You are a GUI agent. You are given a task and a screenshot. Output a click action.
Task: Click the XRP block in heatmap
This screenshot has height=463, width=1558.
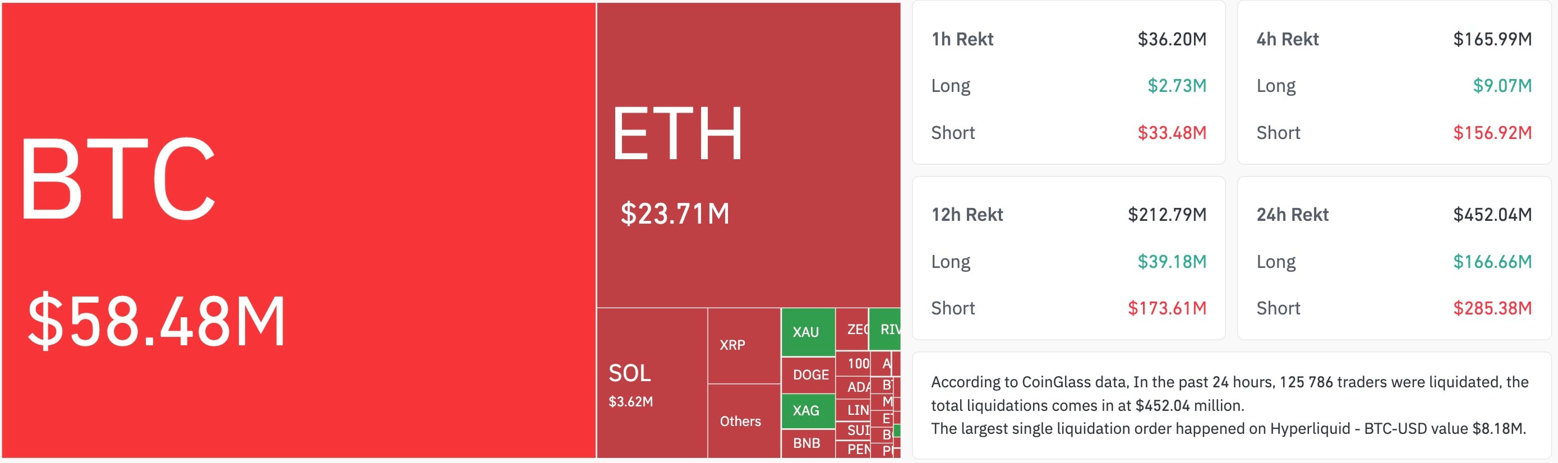[x=743, y=346]
